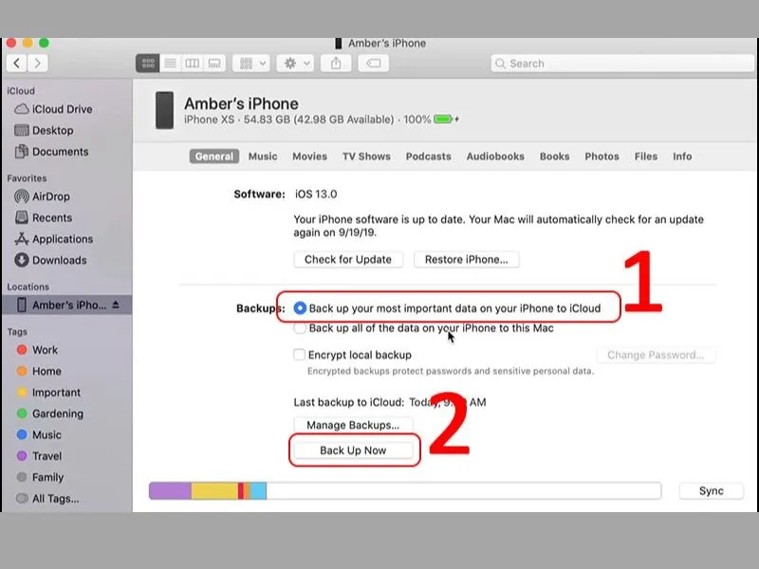Viewport: 759px width, 569px height.
Task: Click the Edit Tags toolbar icon
Action: coord(373,64)
